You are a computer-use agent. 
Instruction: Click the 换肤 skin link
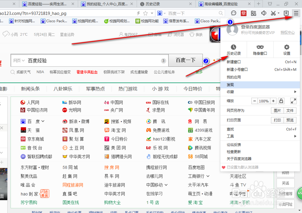pyautogui.click(x=197, y=34)
